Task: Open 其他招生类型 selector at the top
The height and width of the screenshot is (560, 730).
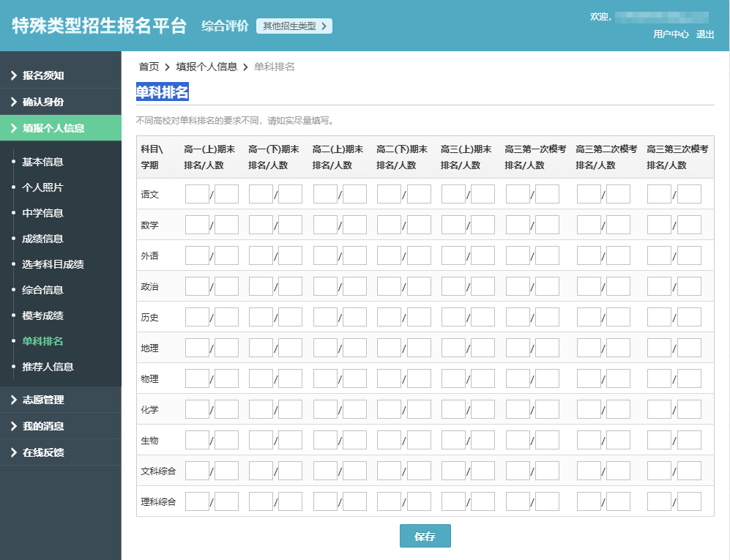Action: point(294,25)
